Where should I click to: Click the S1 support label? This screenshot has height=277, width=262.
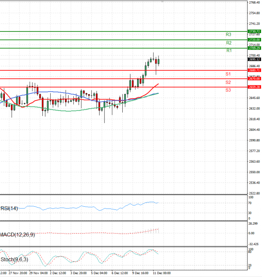pyautogui.click(x=228, y=74)
